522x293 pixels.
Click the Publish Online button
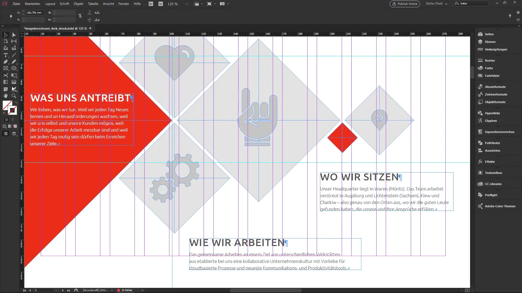(405, 4)
